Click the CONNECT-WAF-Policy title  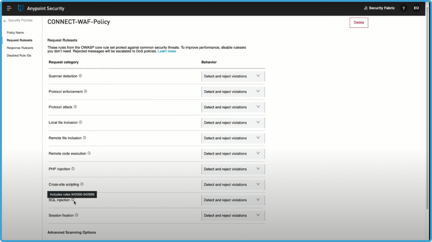(x=79, y=22)
